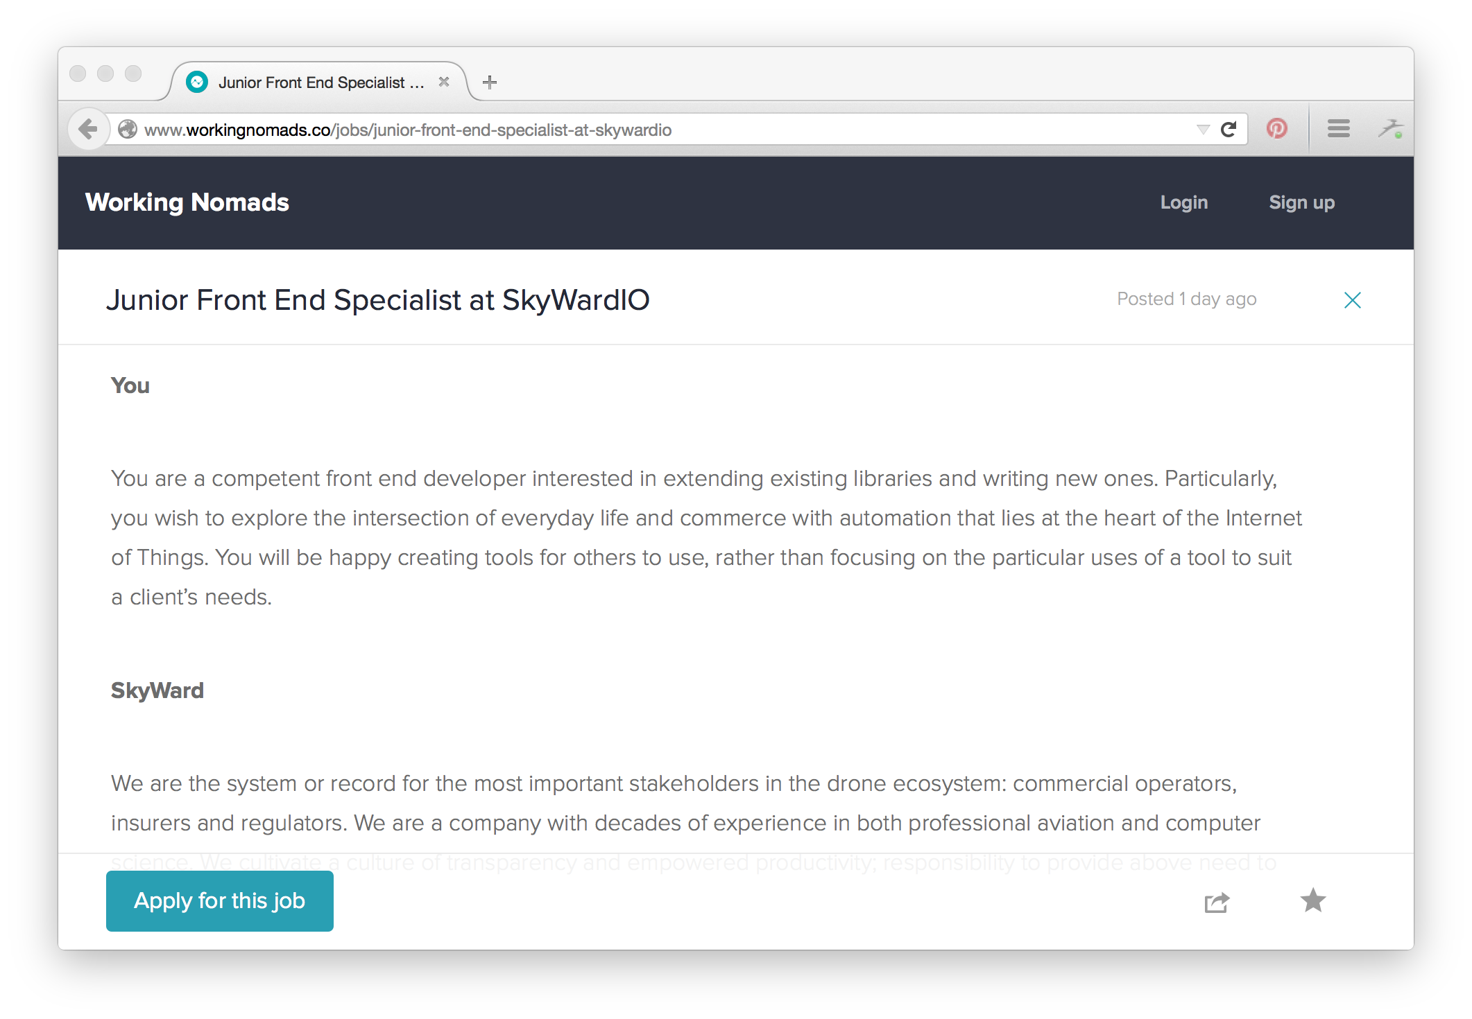The image size is (1472, 1019).
Task: Star this job as favorite
Action: click(1312, 900)
